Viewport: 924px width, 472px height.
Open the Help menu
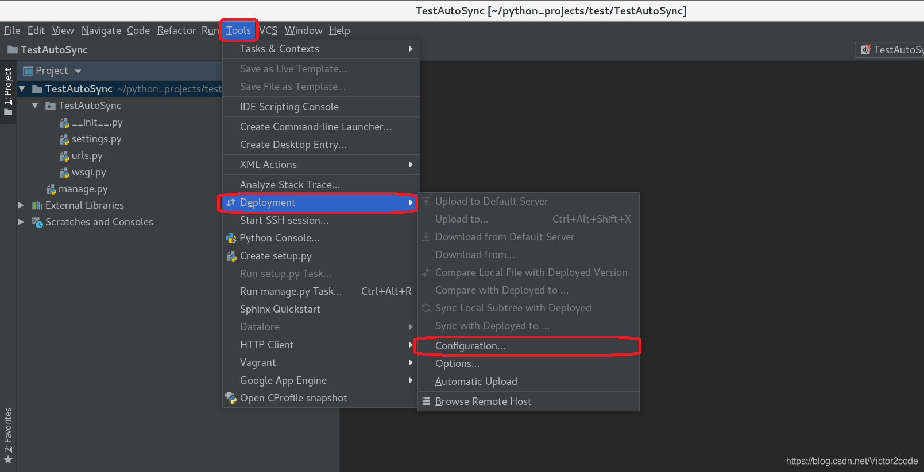339,30
